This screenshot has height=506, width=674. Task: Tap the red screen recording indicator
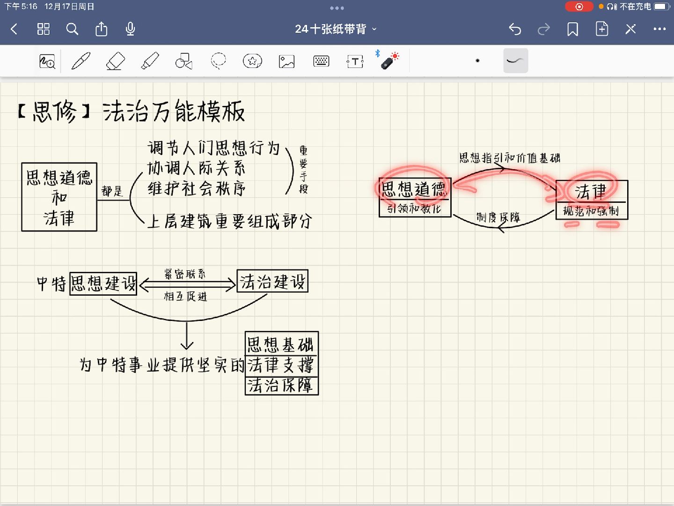(579, 7)
